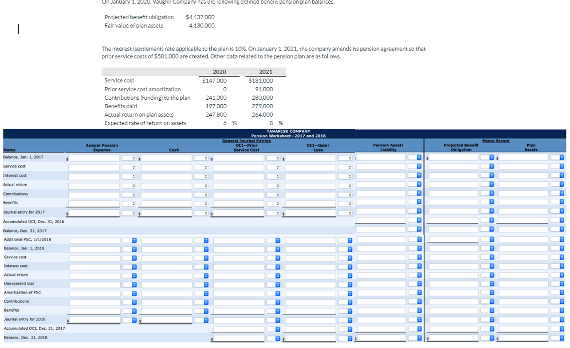Select the 'Additional PSC, 1/1/2018' row label
The image size is (570, 348).
(28, 239)
